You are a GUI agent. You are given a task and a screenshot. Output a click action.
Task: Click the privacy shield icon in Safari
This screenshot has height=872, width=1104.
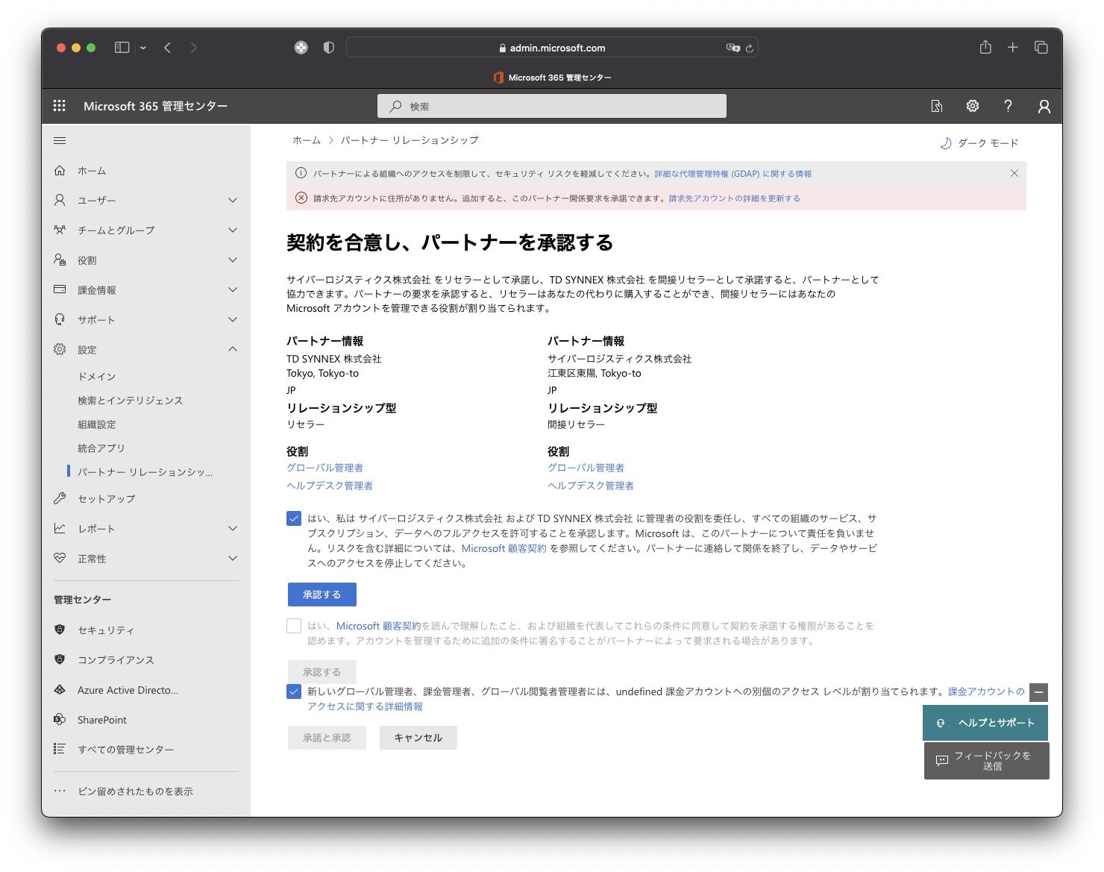point(328,48)
